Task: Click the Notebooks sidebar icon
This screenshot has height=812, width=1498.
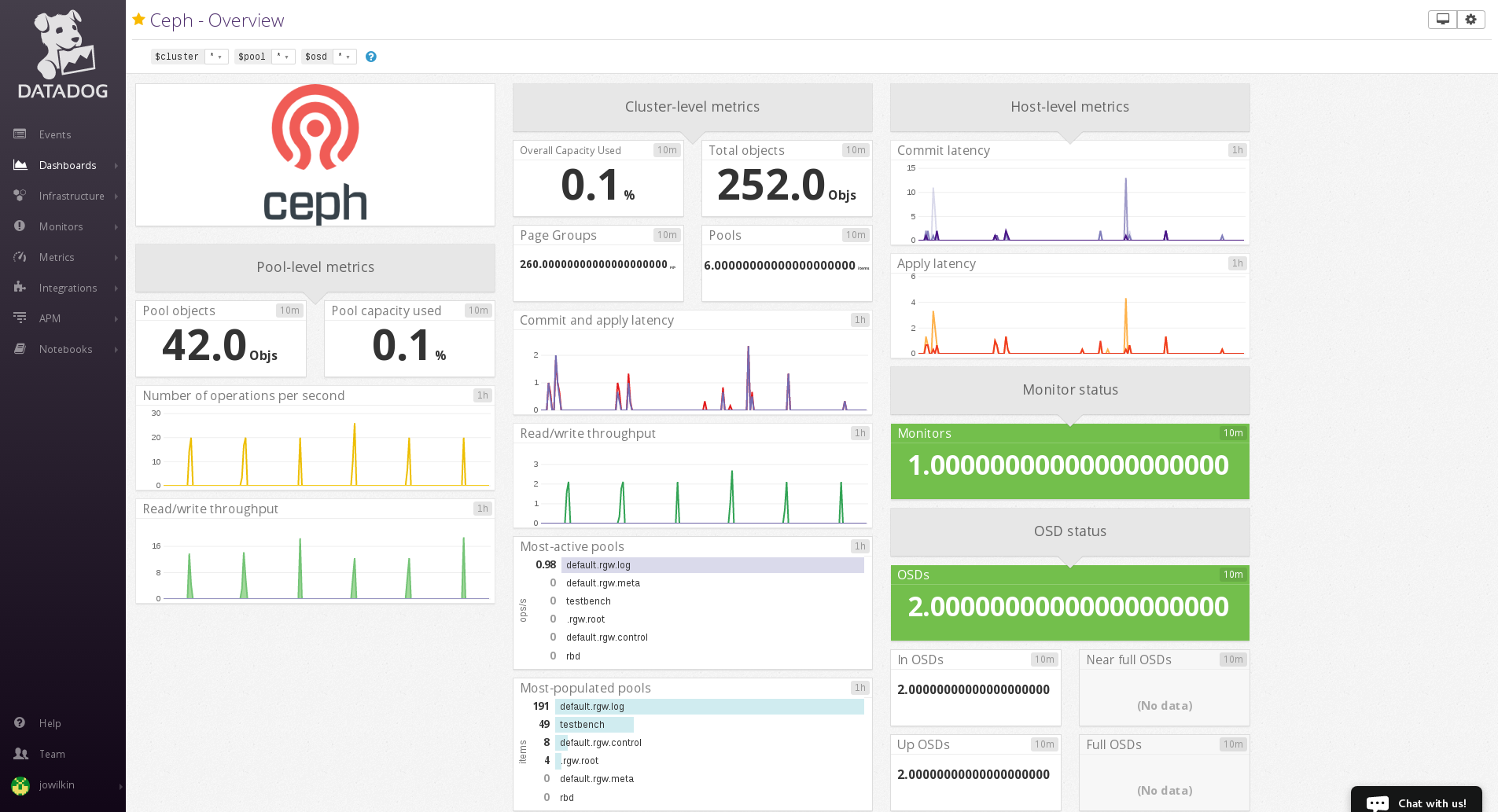Action: pos(20,349)
